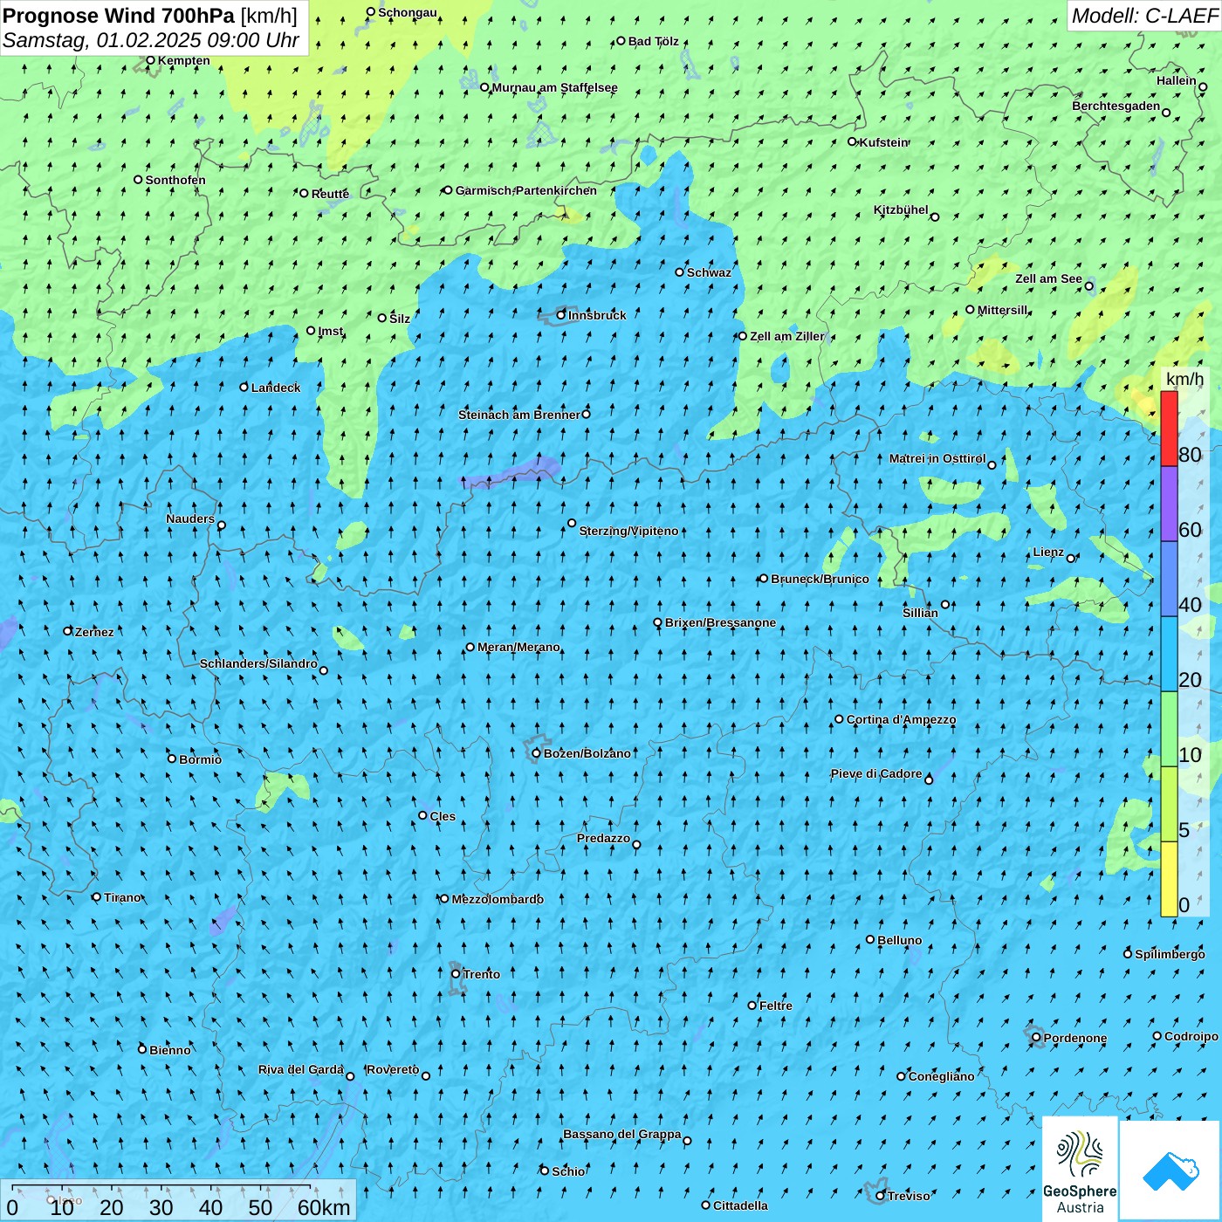The image size is (1222, 1222).
Task: Click the Sonthofen location marker
Action: point(138,180)
